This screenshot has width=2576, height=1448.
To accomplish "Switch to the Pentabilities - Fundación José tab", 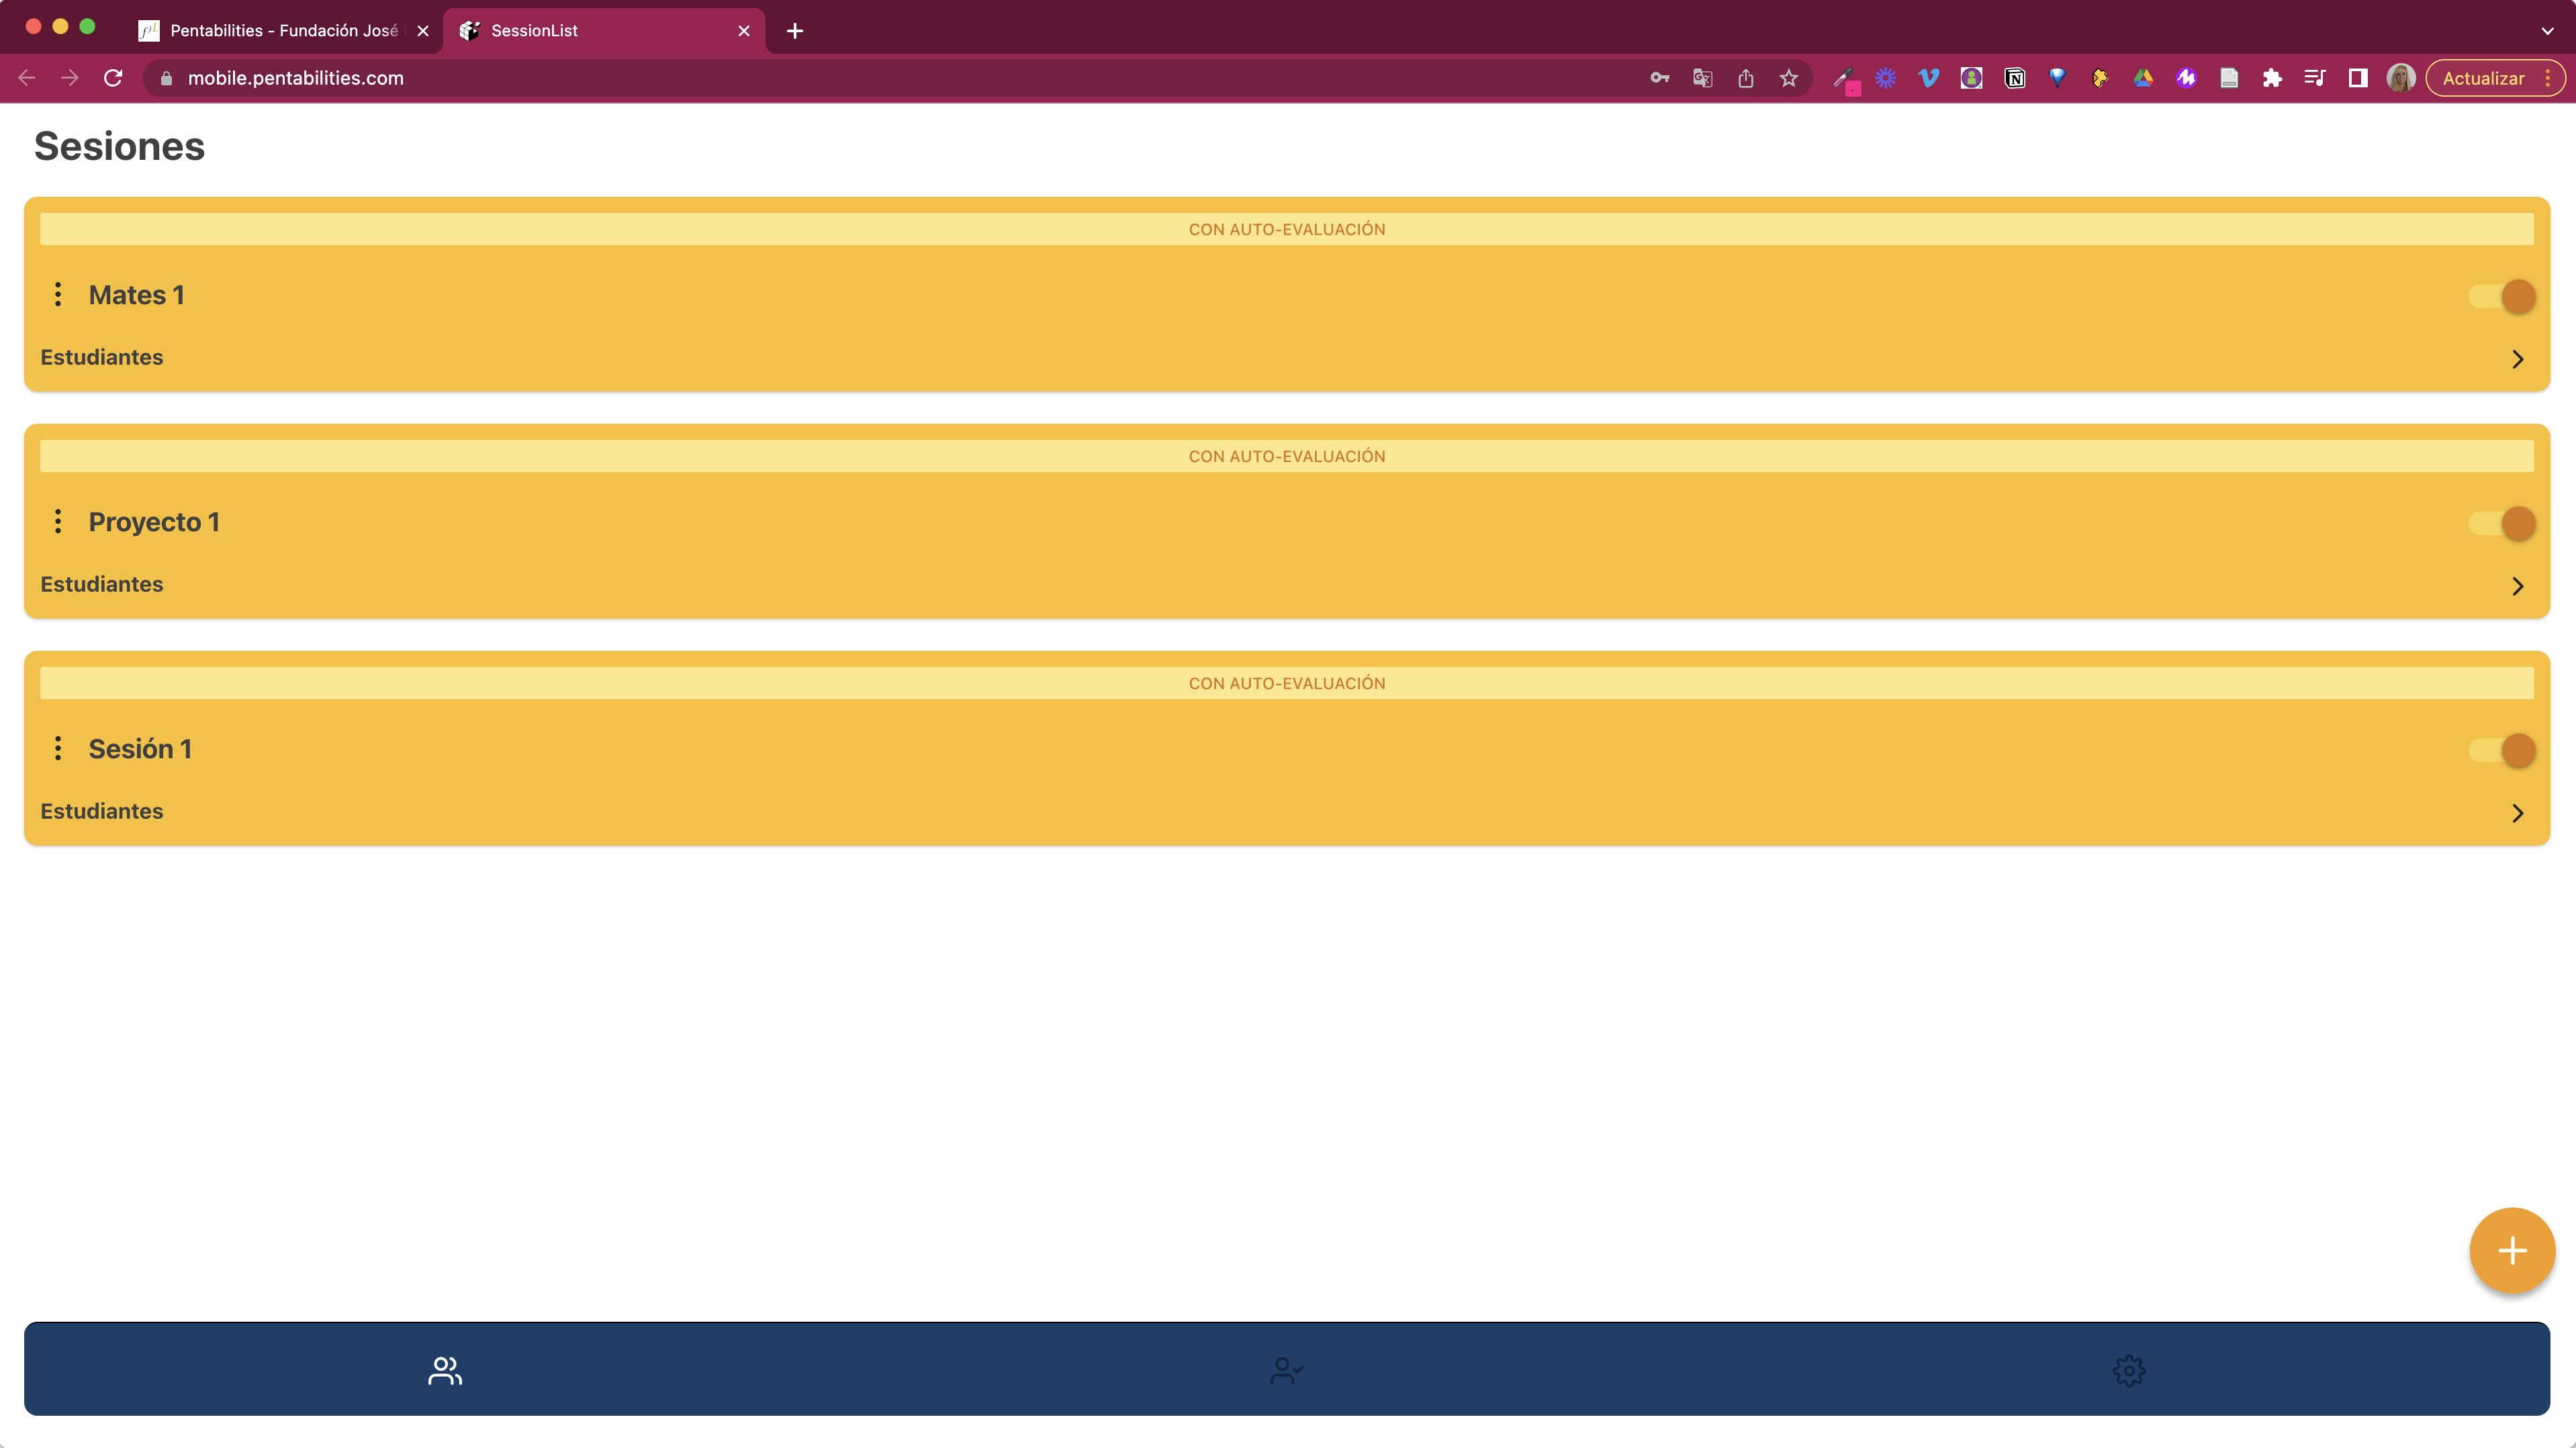I will [283, 31].
